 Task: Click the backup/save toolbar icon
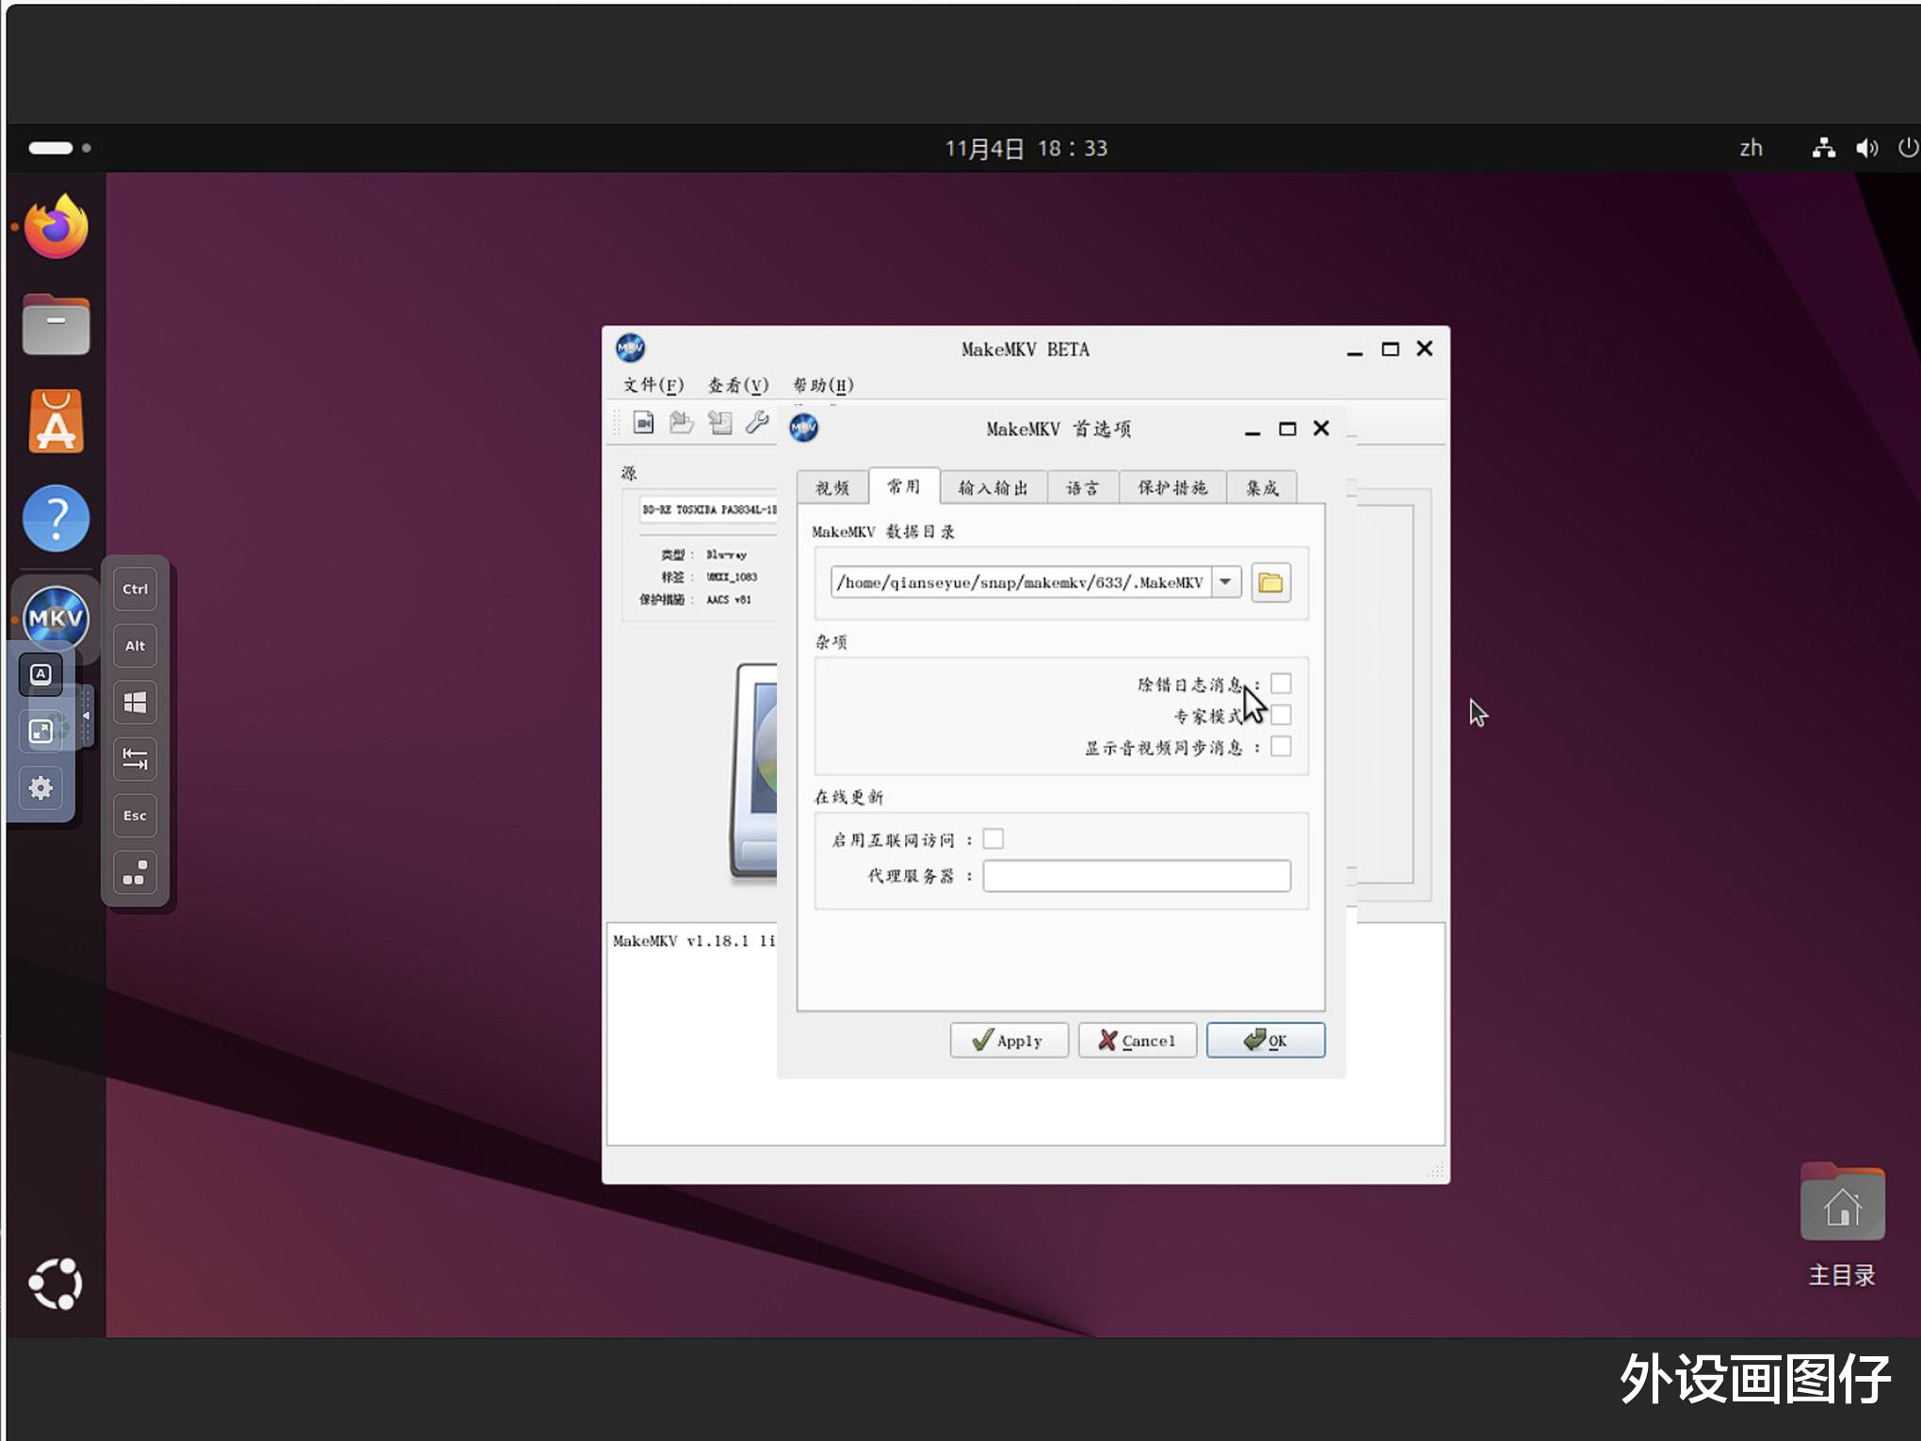point(719,423)
